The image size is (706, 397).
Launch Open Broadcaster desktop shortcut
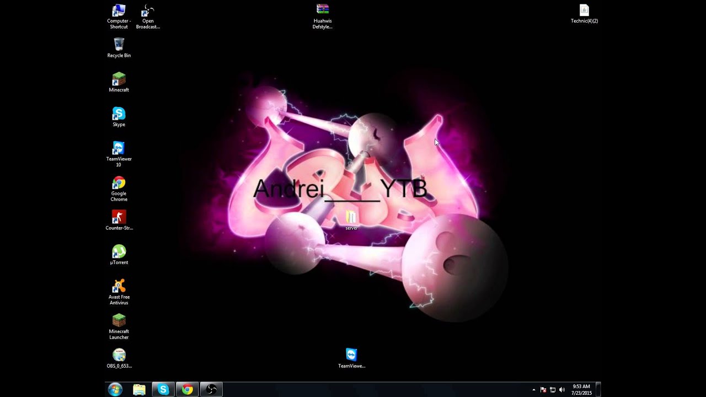click(x=148, y=17)
